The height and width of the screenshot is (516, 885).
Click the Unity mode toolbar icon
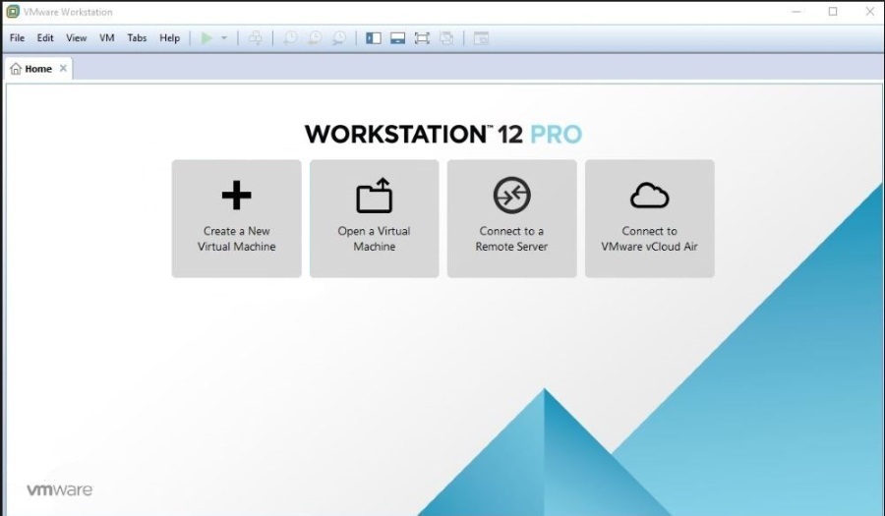point(446,38)
